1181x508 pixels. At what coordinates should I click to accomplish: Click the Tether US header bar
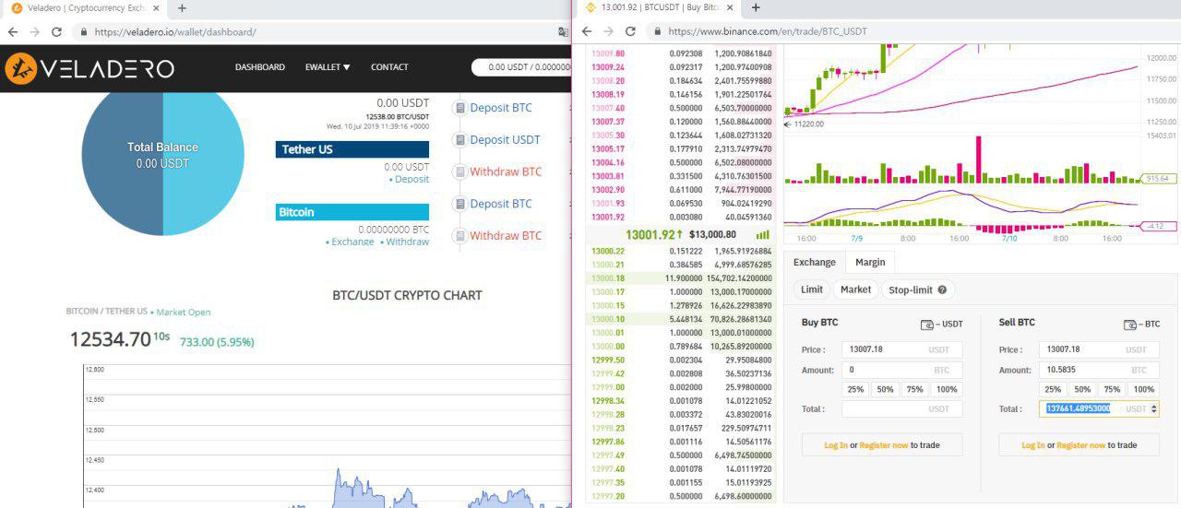pyautogui.click(x=352, y=149)
